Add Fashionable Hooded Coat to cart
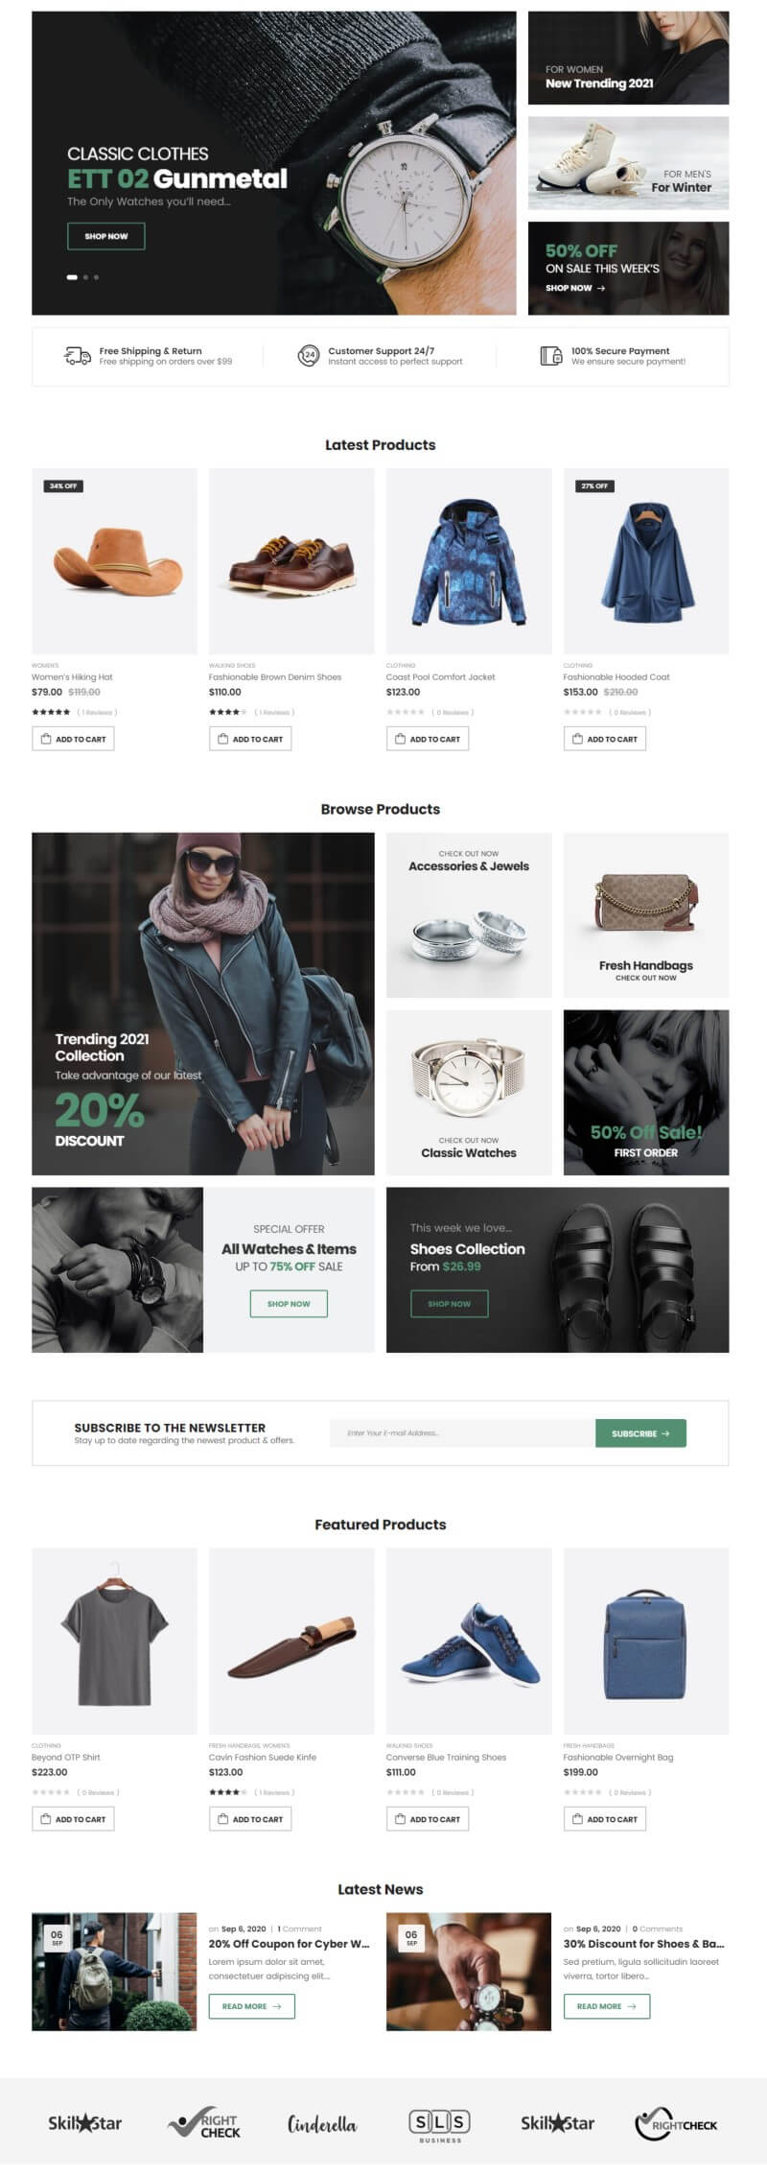767x2177 pixels. (605, 739)
